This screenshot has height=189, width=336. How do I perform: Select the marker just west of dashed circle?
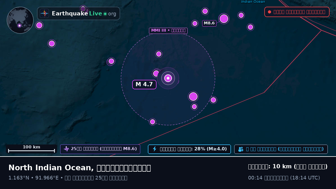pos(111,61)
